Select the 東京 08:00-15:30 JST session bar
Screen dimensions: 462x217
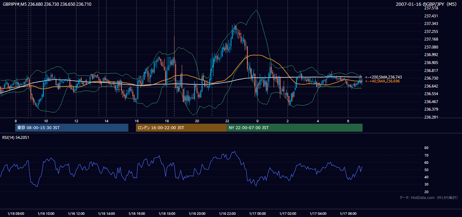click(x=72, y=128)
